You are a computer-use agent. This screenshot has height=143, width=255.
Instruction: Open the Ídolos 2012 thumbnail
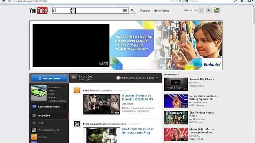pos(176,134)
